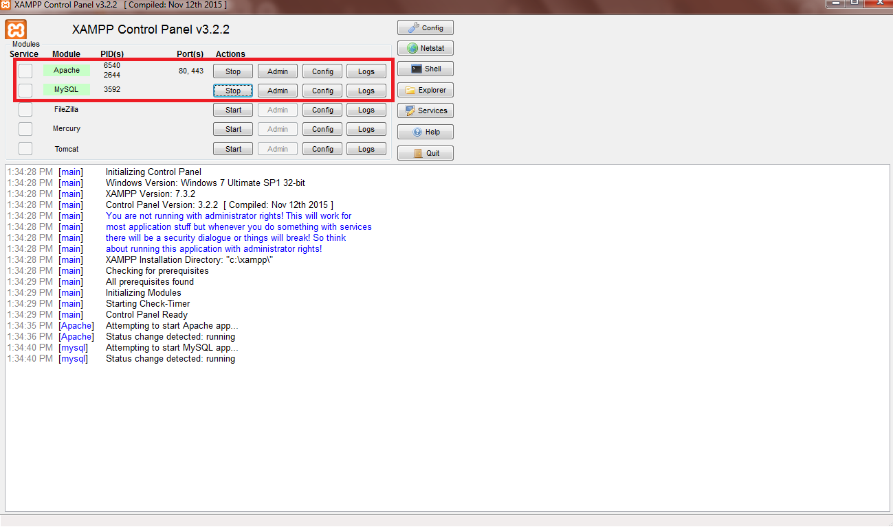Start the Tomcat module

click(233, 149)
